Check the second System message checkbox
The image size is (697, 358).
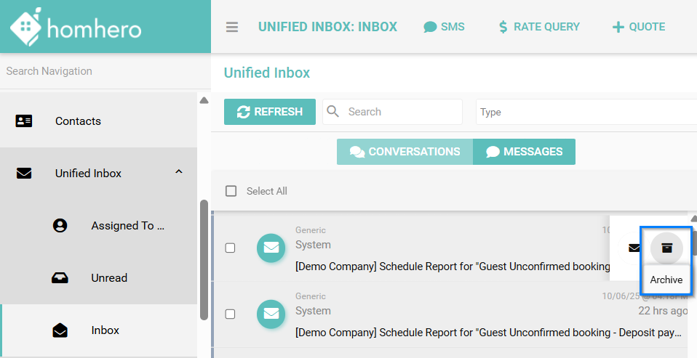pyautogui.click(x=231, y=314)
